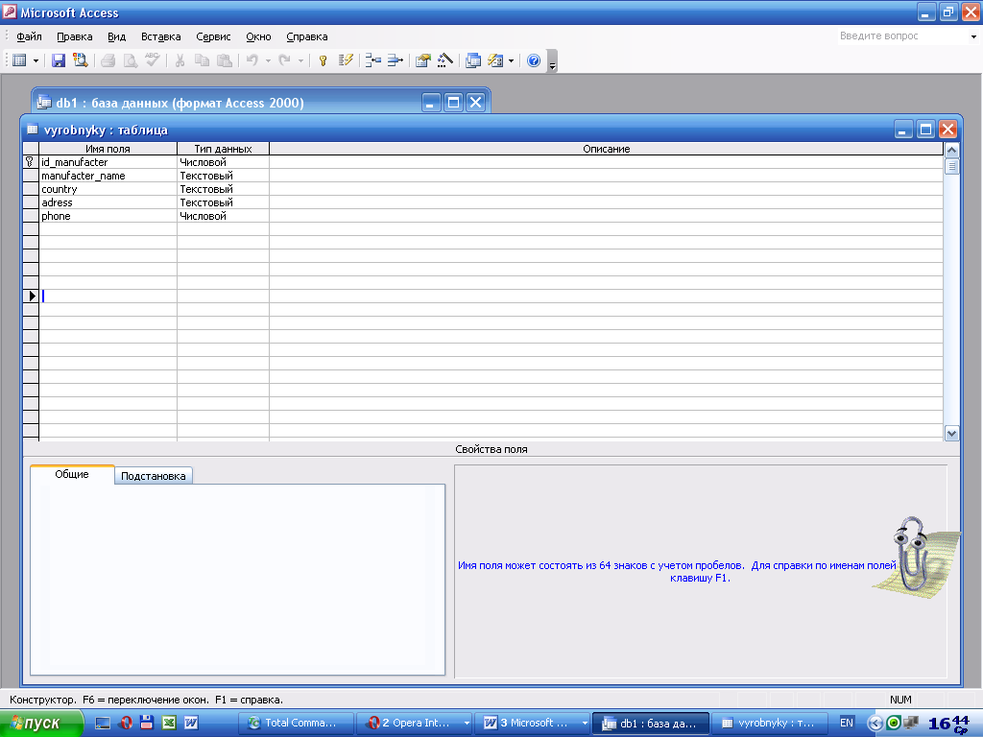Click description cell of manufacter_name row
The image size is (983, 737).
pos(607,176)
